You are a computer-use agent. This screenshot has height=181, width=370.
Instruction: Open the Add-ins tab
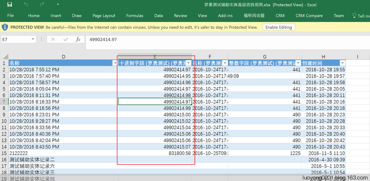click(225, 16)
